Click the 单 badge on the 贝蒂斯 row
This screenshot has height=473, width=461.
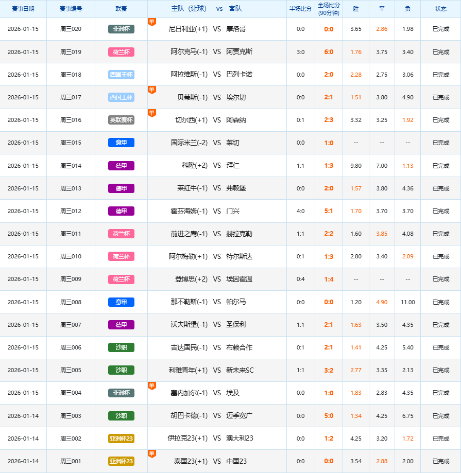coord(151,90)
